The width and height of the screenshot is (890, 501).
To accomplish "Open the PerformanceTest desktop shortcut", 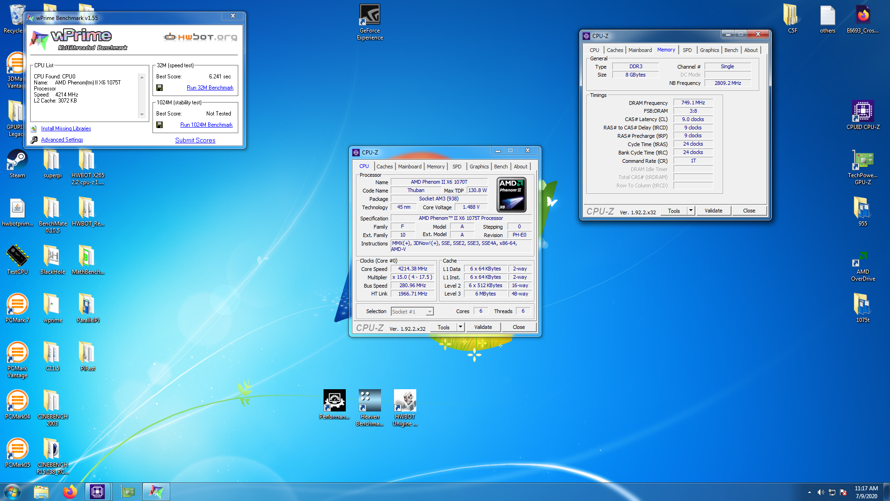I will (x=334, y=405).
